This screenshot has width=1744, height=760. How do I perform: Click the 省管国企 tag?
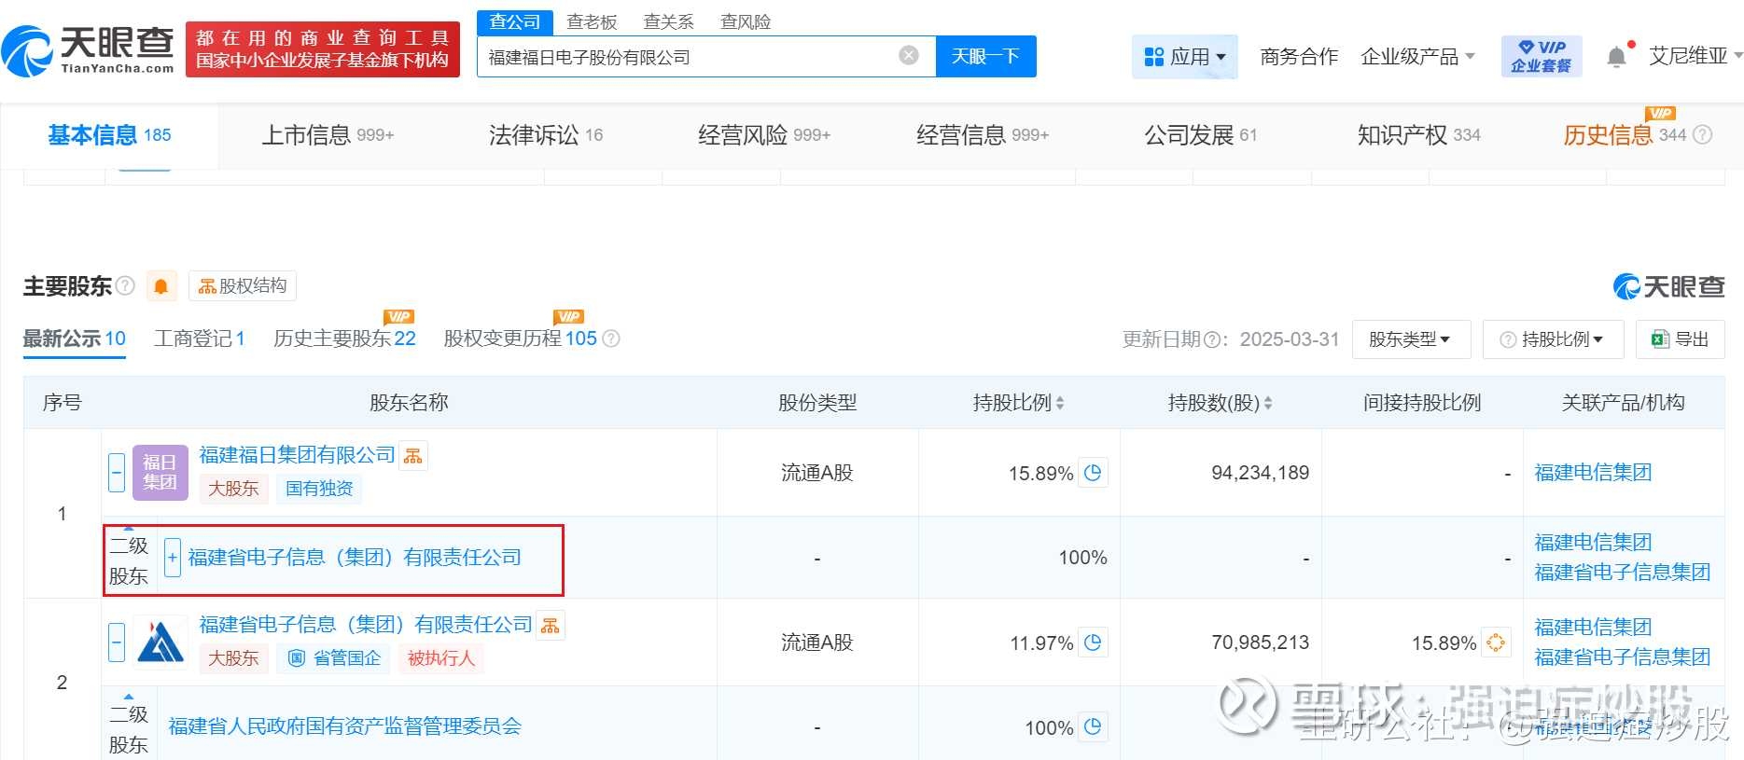click(x=333, y=658)
